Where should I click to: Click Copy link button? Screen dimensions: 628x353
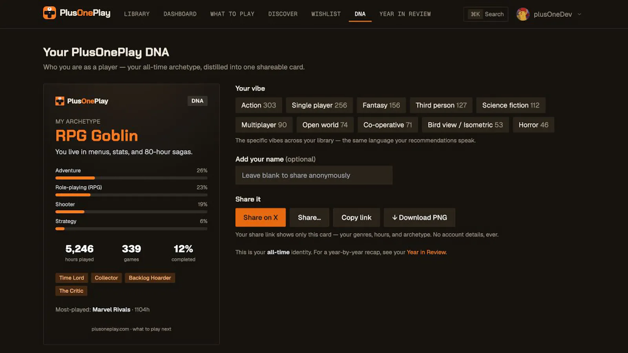click(356, 217)
